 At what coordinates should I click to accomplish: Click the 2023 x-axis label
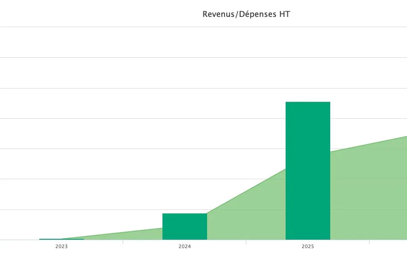point(61,246)
